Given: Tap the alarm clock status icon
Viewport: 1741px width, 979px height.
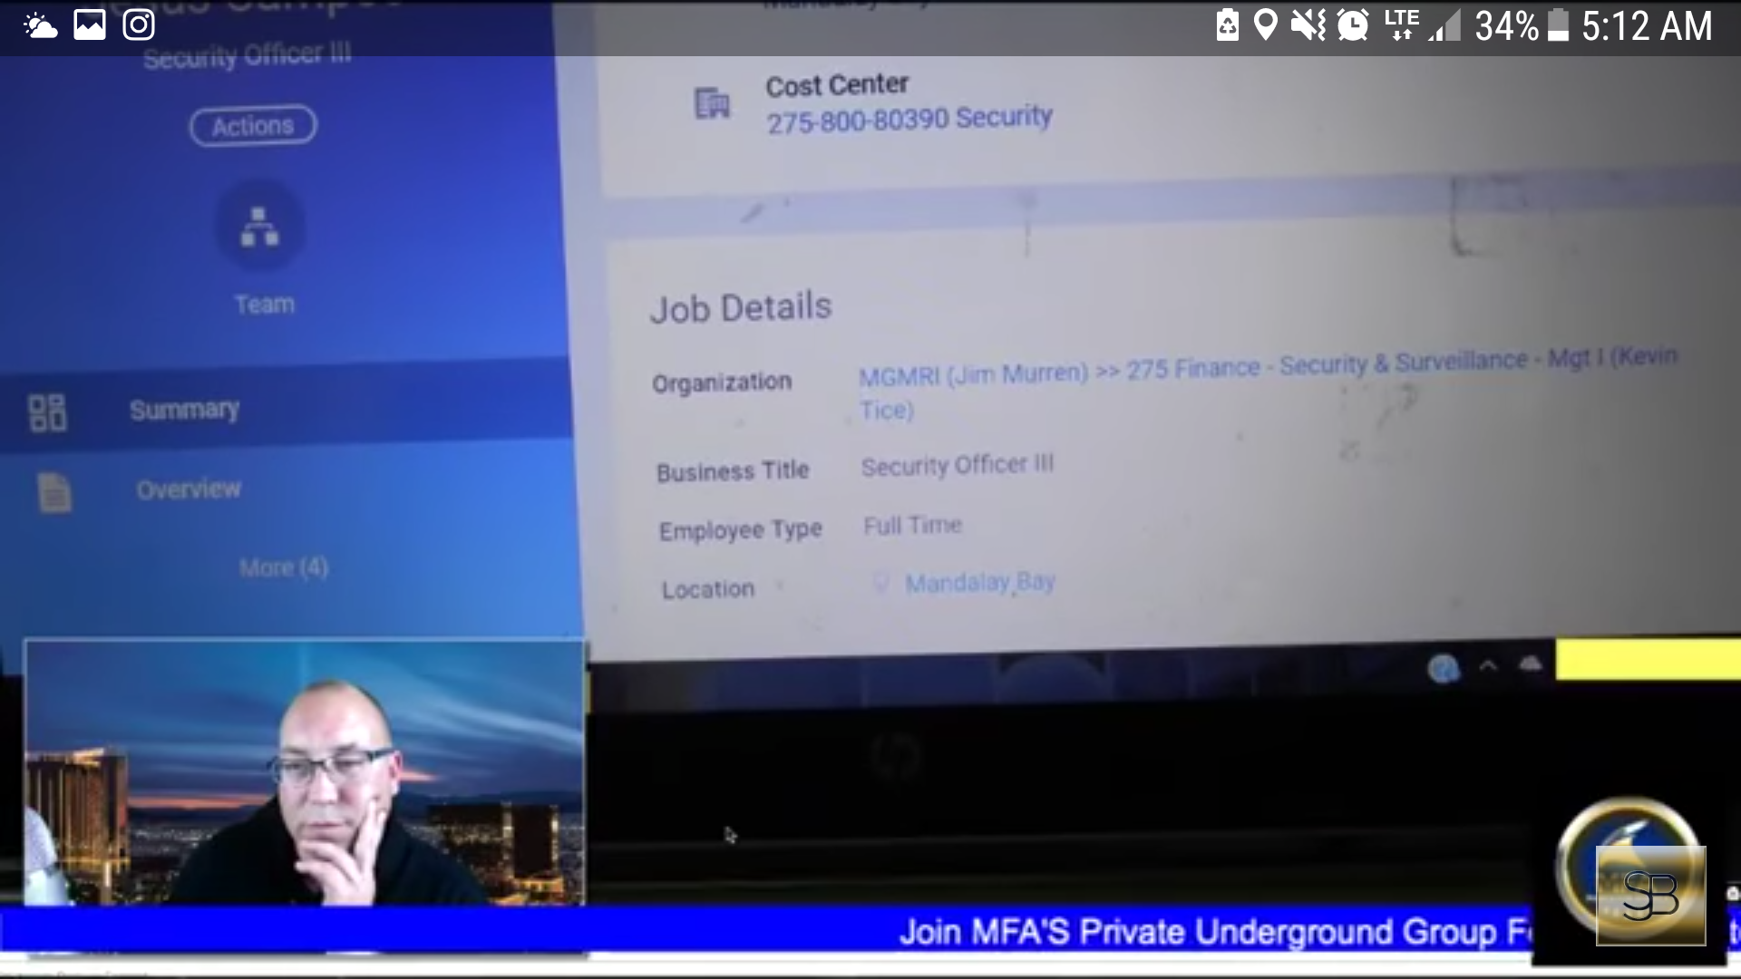Looking at the screenshot, I should [1352, 24].
